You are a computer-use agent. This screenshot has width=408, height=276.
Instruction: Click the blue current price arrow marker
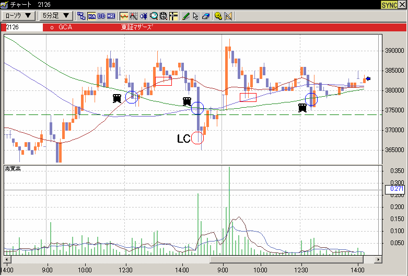(368, 78)
